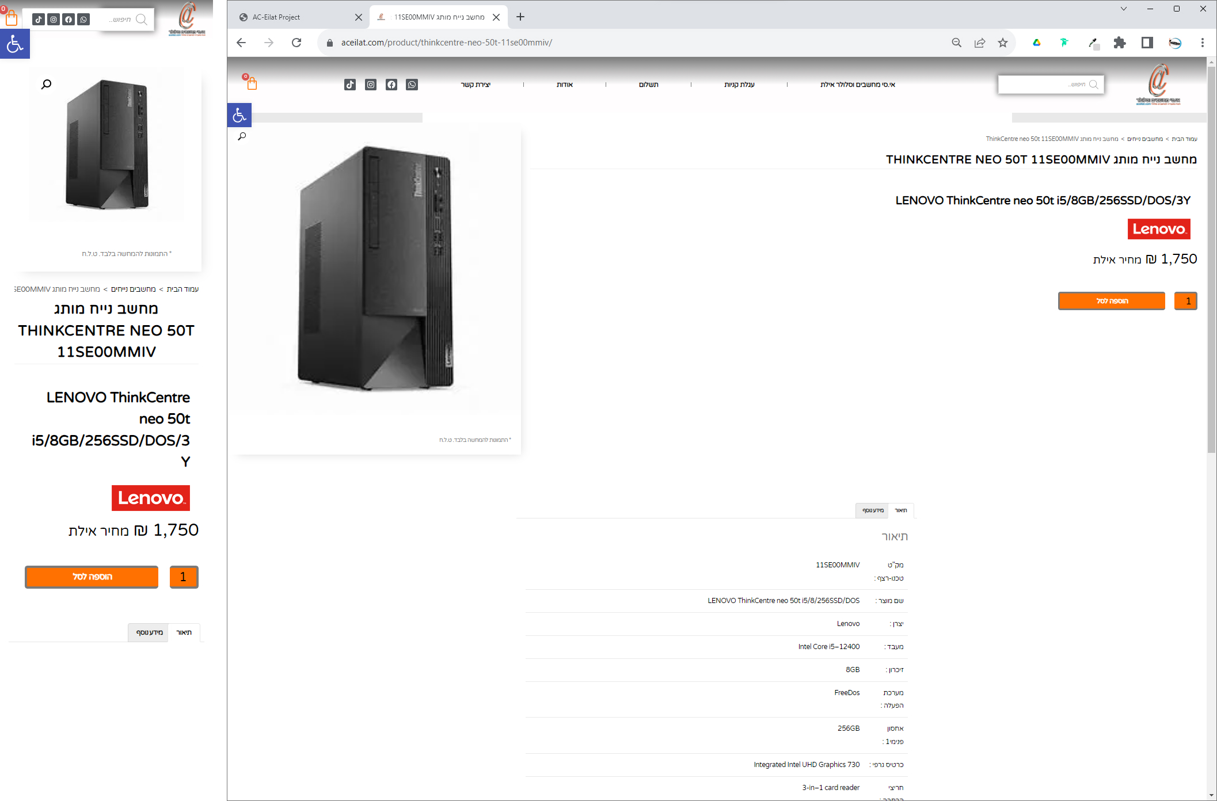The width and height of the screenshot is (1217, 801).
Task: Click the product thumbnail in the left mobile preview
Action: (107, 145)
